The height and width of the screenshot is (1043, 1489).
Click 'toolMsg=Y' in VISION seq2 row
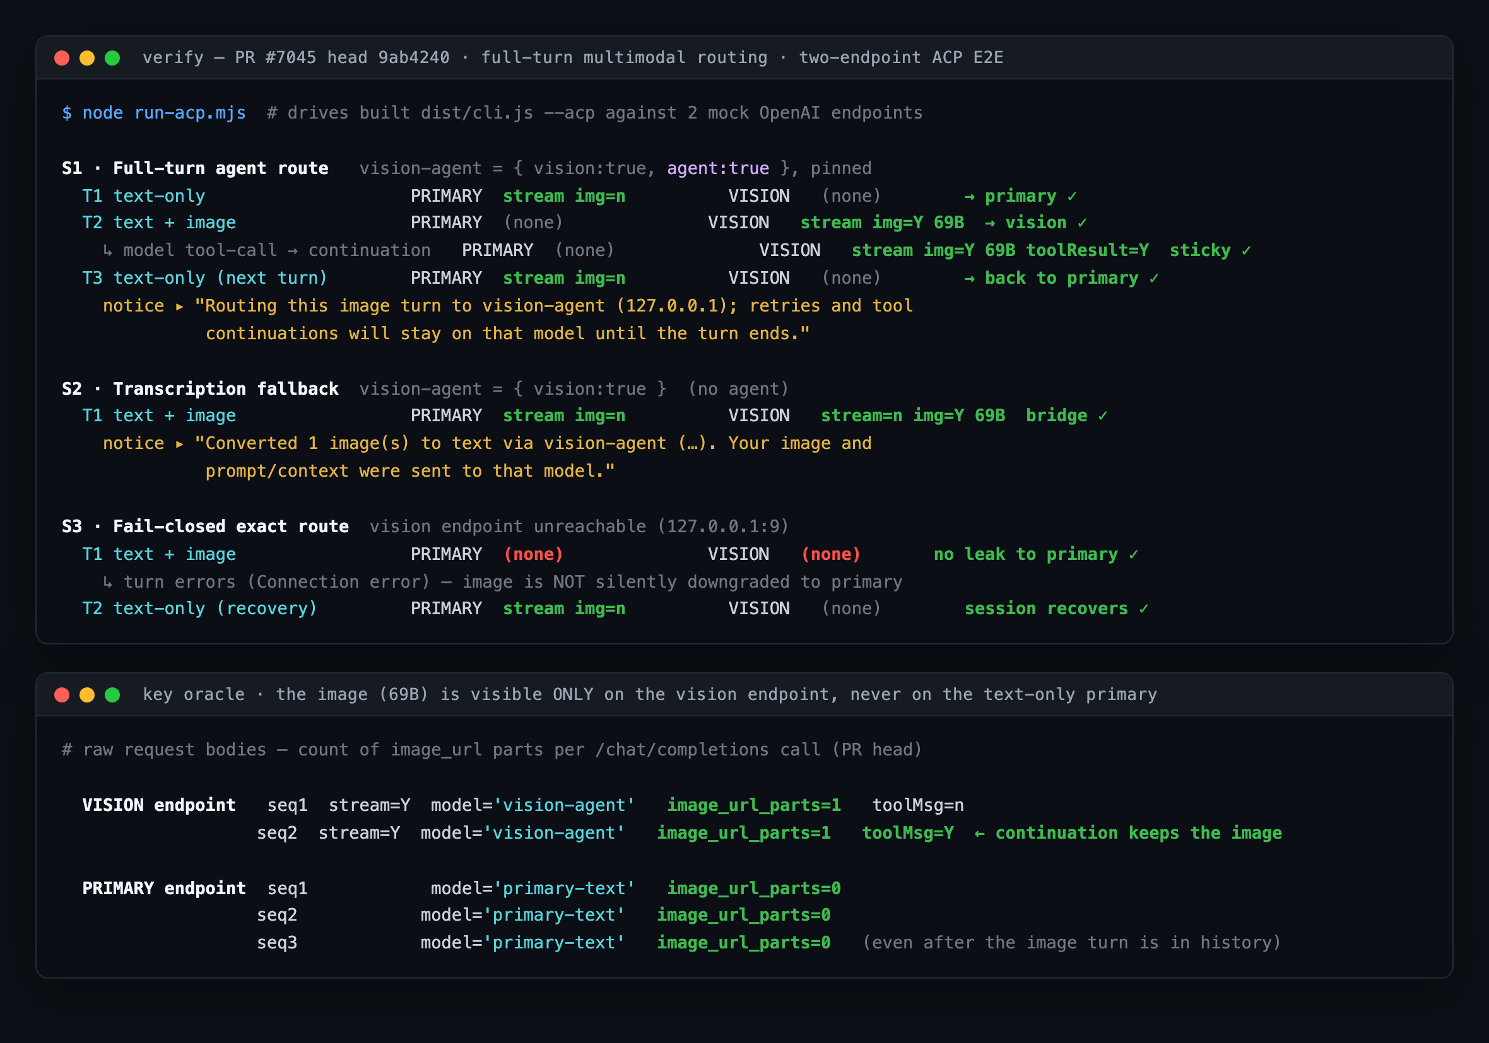pyautogui.click(x=908, y=832)
